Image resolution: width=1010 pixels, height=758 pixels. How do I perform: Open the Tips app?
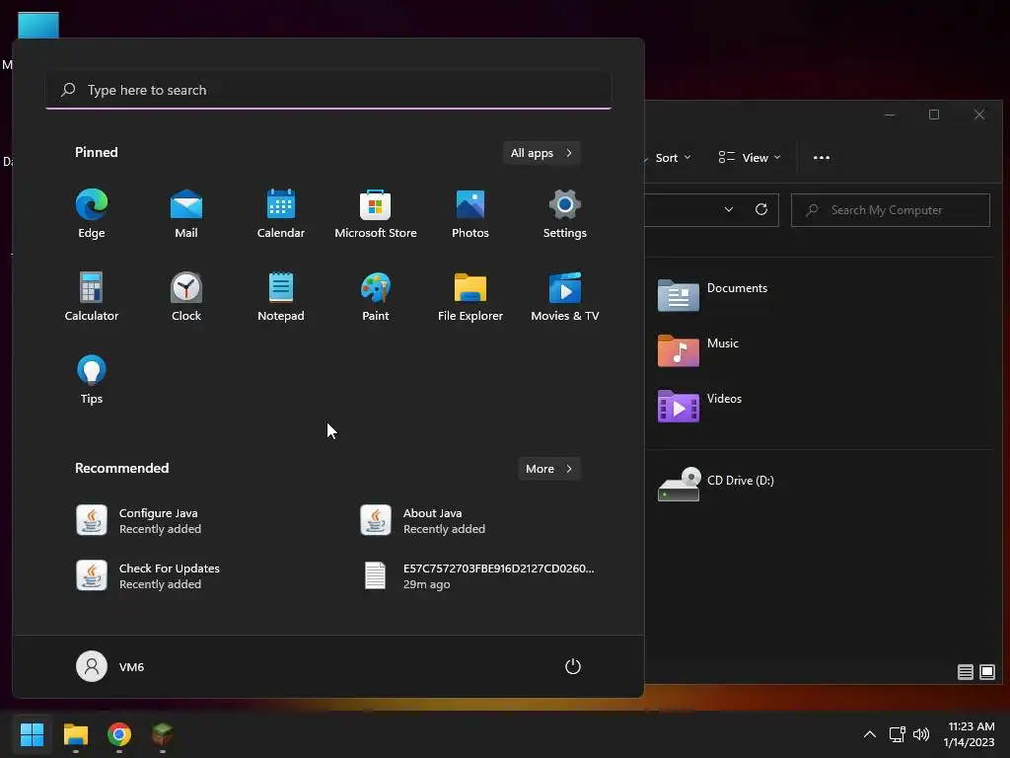click(x=92, y=380)
